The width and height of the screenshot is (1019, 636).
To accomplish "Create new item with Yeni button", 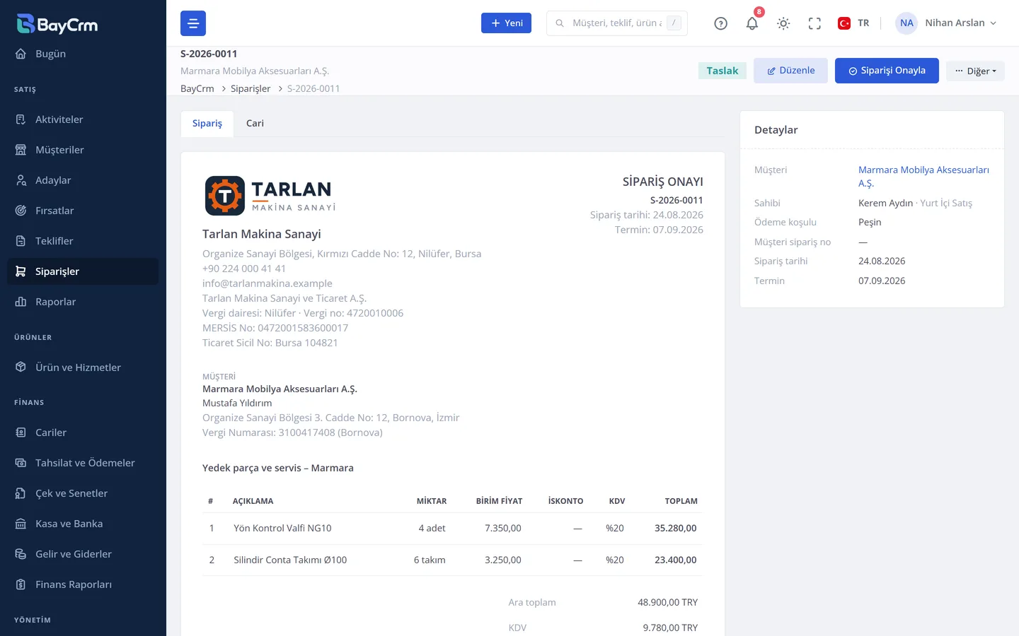I will [x=506, y=23].
